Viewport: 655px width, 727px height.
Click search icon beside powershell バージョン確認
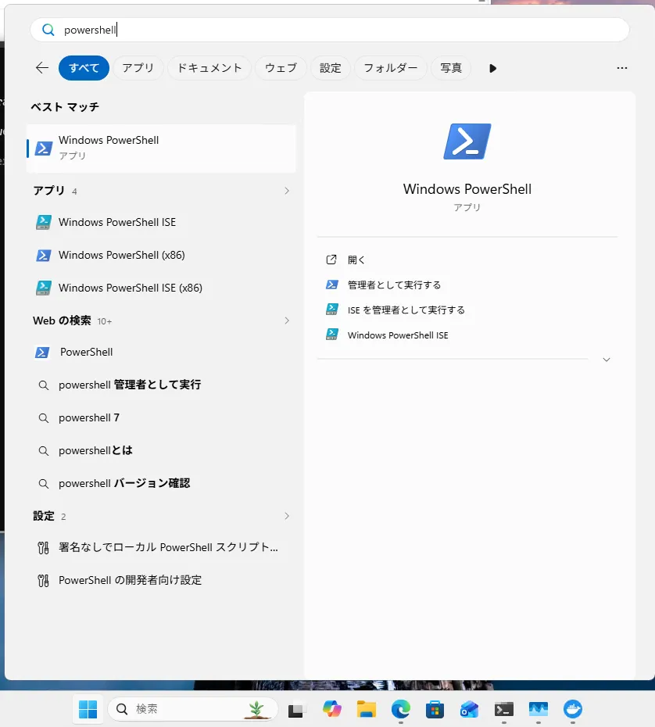coord(44,484)
